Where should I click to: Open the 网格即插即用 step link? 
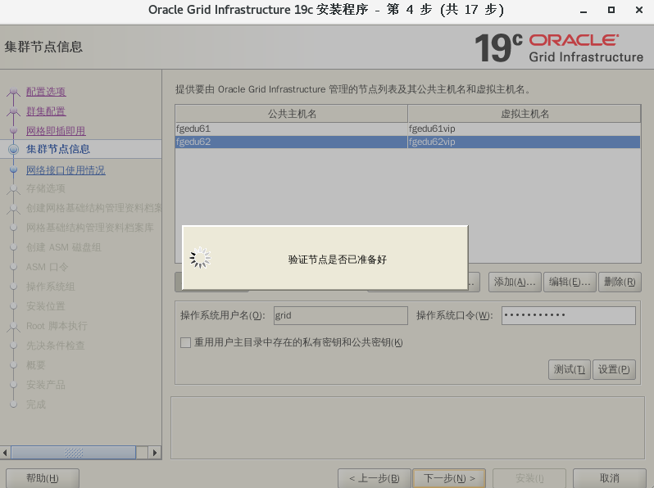click(x=56, y=131)
